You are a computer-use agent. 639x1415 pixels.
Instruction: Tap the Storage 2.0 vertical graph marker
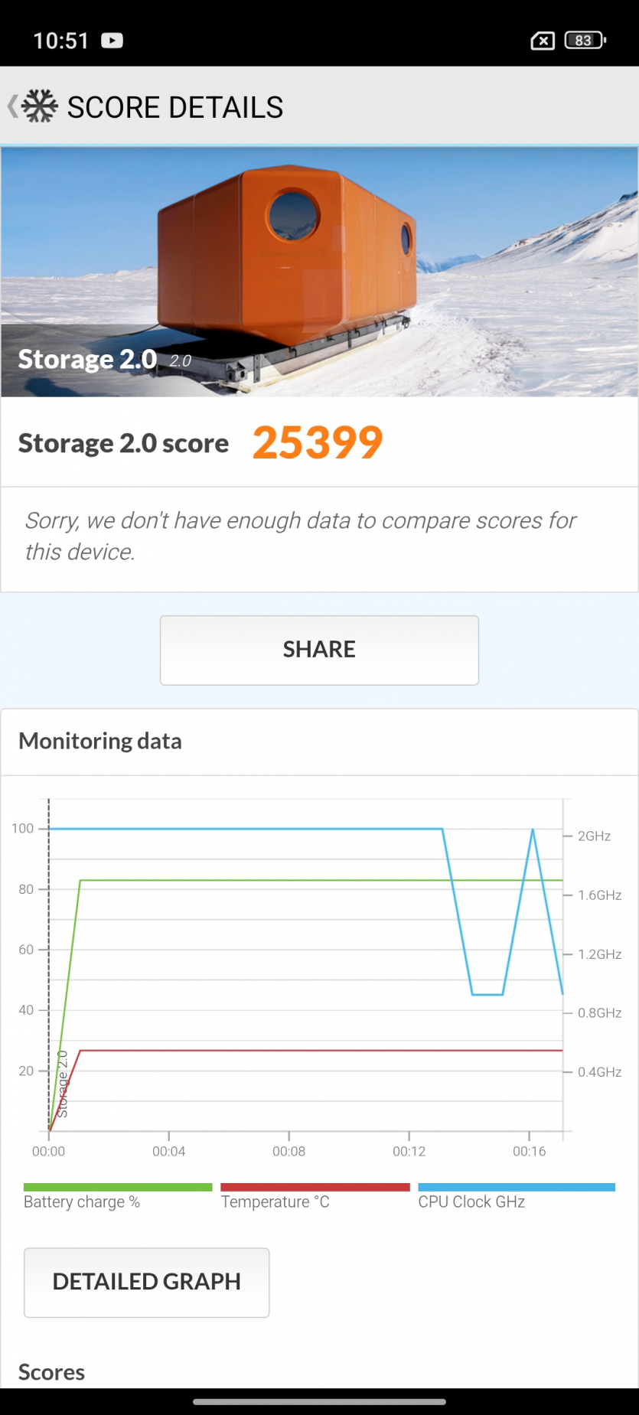click(63, 1084)
